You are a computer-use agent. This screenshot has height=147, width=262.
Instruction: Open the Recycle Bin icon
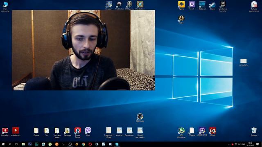254,131
